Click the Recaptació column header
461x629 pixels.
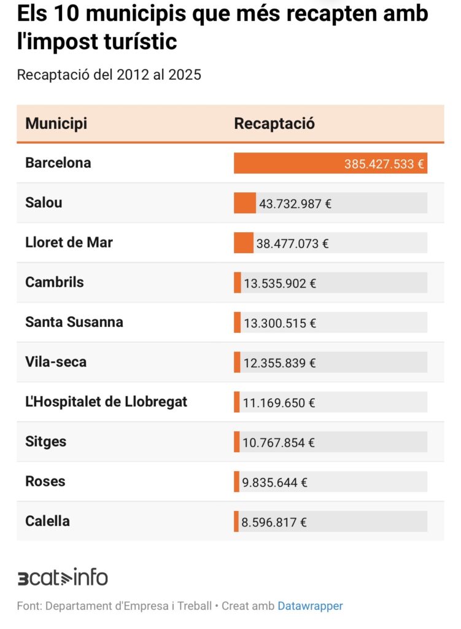tap(274, 123)
